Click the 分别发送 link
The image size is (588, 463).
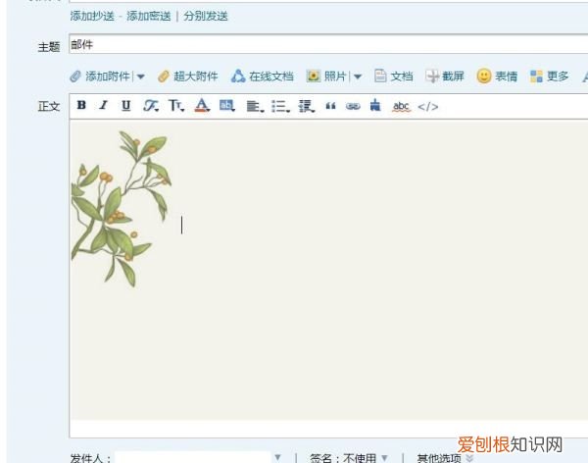(x=206, y=16)
